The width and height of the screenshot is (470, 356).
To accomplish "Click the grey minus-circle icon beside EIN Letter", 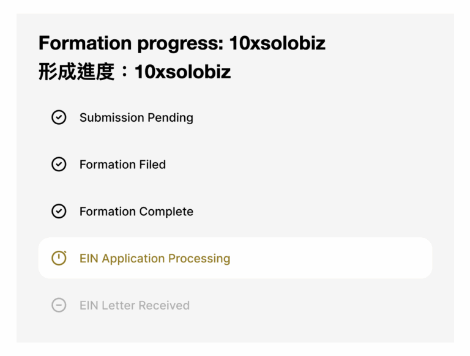I will coord(59,305).
